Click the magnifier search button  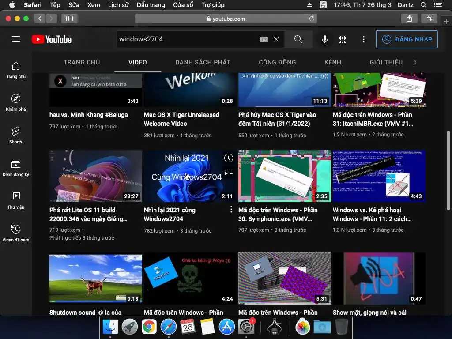[298, 39]
